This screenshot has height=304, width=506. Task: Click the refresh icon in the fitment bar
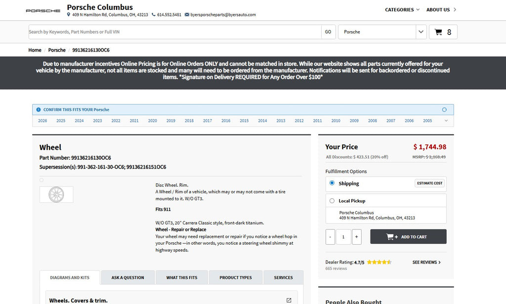point(444,110)
